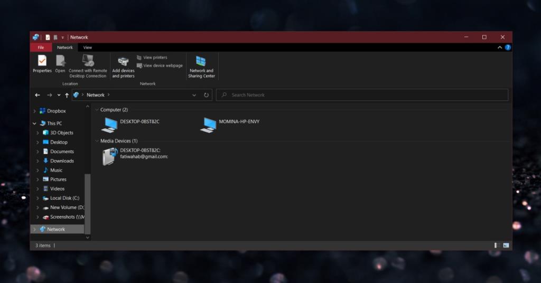Click the navigation pane scrollbar
Screen dimensions: 541x283
88,204
